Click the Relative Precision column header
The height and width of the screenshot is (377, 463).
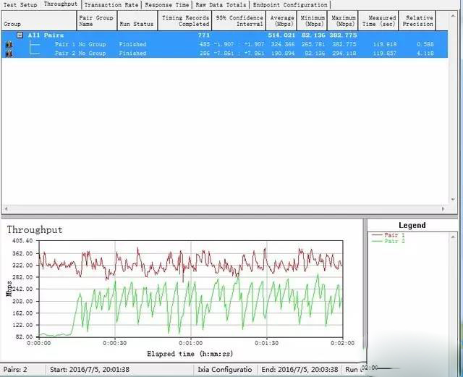coord(420,20)
